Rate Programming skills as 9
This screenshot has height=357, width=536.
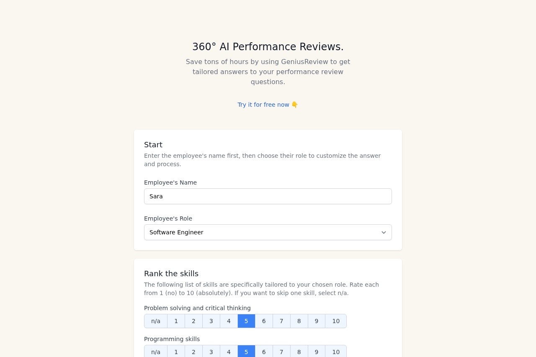point(316,352)
